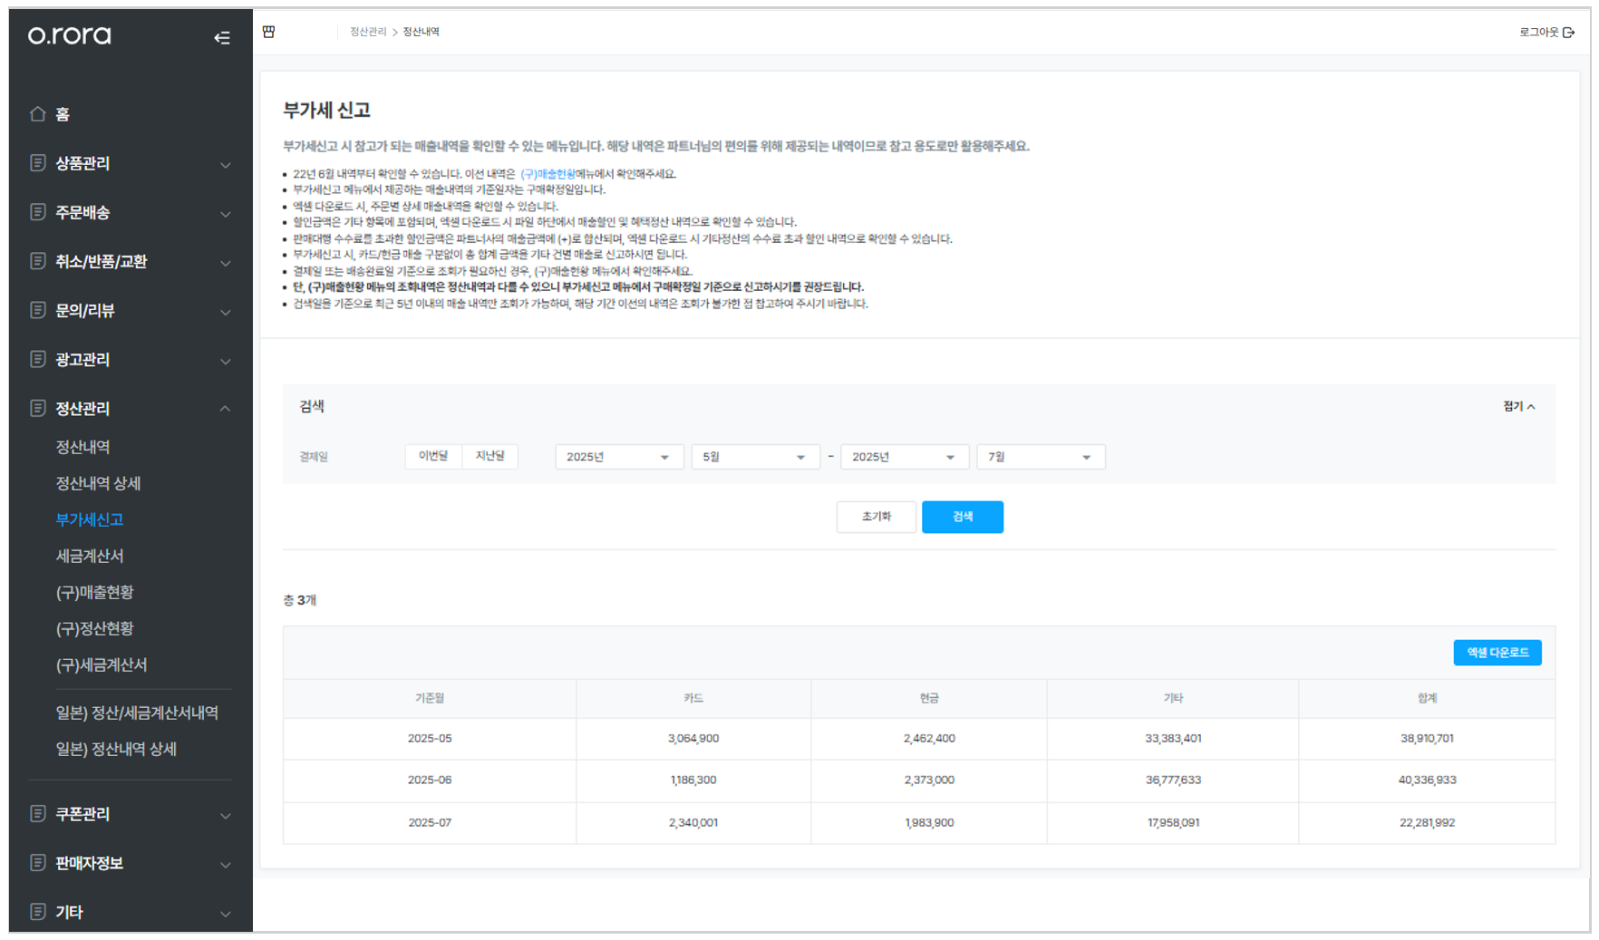Collapse the search panel via 접기
1599x940 pixels.
coord(1519,406)
